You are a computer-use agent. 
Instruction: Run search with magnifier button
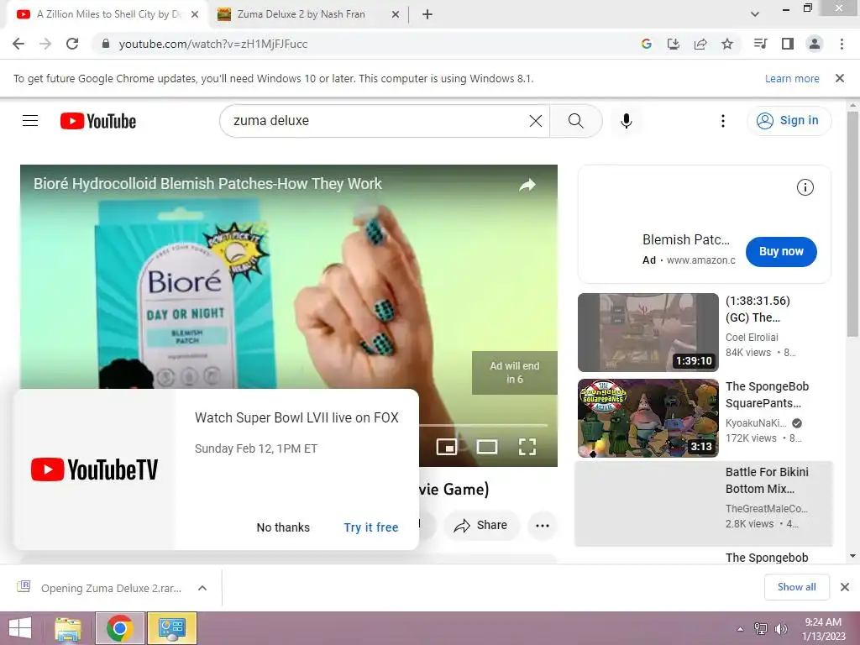pyautogui.click(x=576, y=121)
